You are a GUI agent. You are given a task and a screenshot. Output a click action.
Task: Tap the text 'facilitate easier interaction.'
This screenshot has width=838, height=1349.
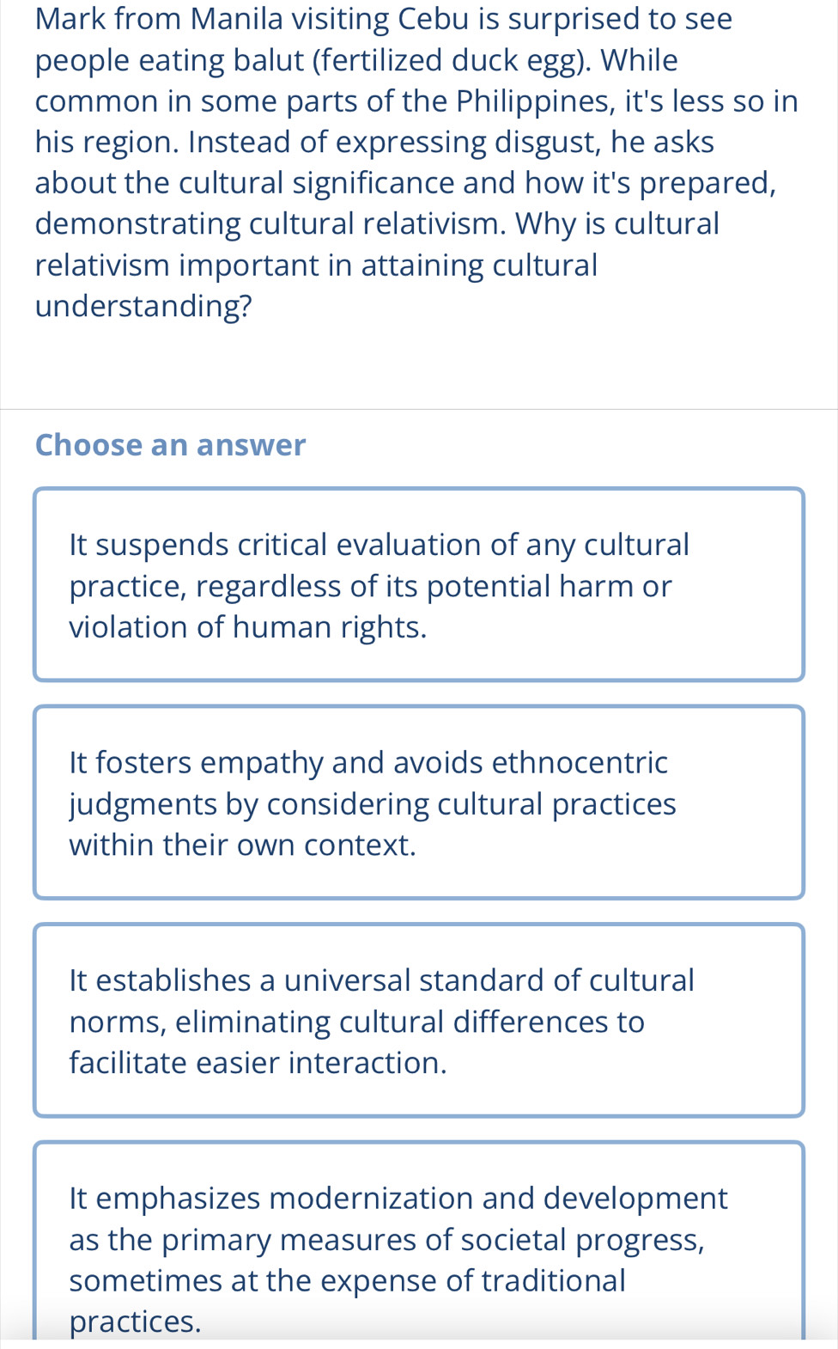pyautogui.click(x=258, y=1063)
